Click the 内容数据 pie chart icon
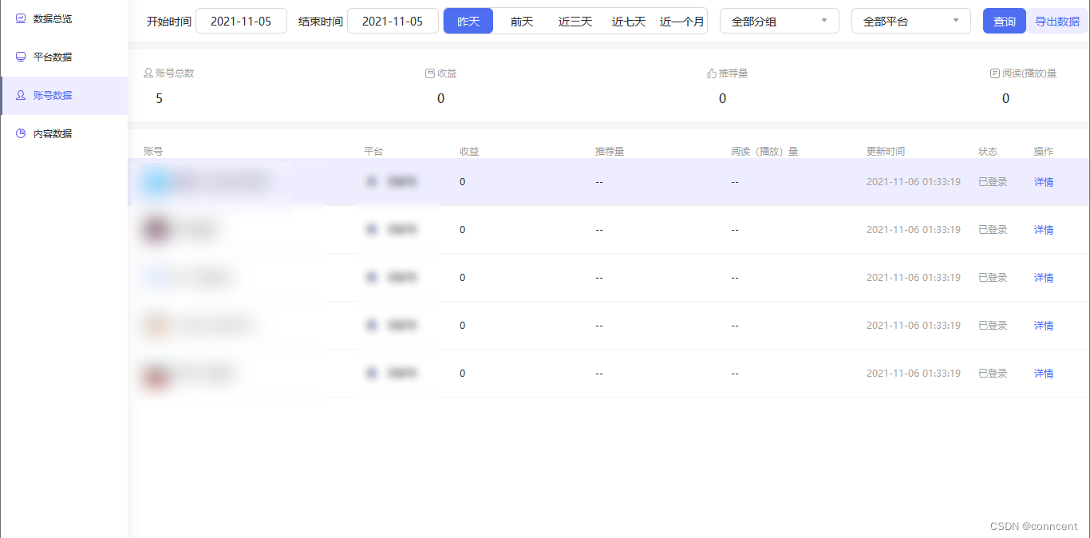The image size is (1090, 538). (21, 133)
